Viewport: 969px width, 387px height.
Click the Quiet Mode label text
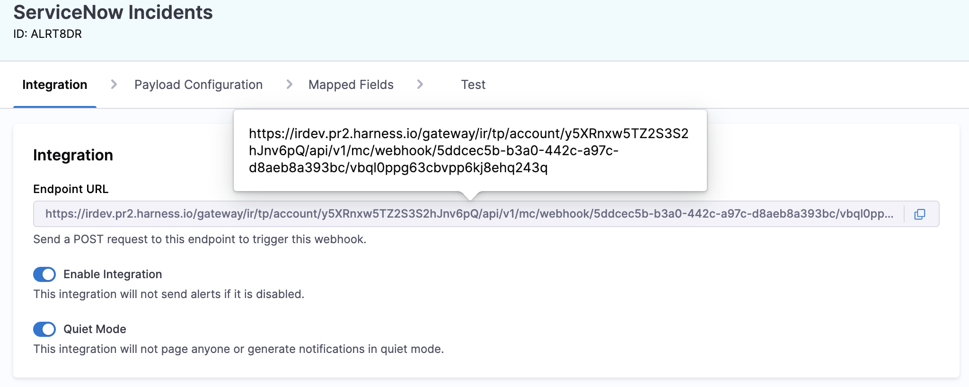(95, 329)
